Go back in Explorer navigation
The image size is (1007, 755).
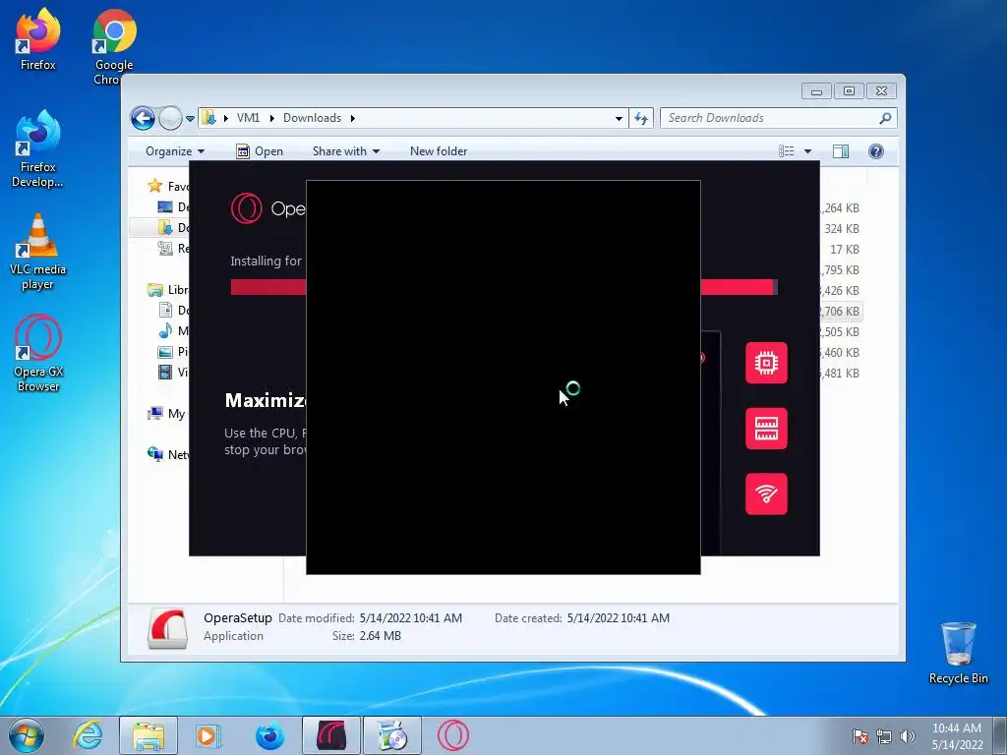coord(143,118)
